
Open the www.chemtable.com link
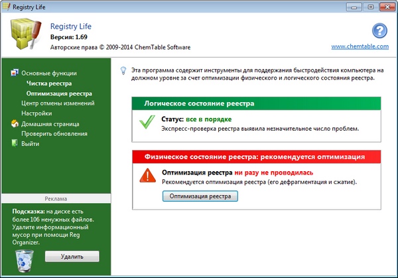point(360,46)
